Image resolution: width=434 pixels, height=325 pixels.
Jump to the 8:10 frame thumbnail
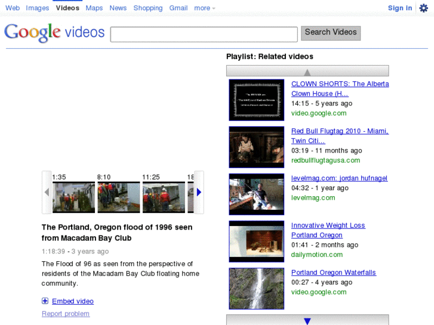pyautogui.click(x=119, y=197)
